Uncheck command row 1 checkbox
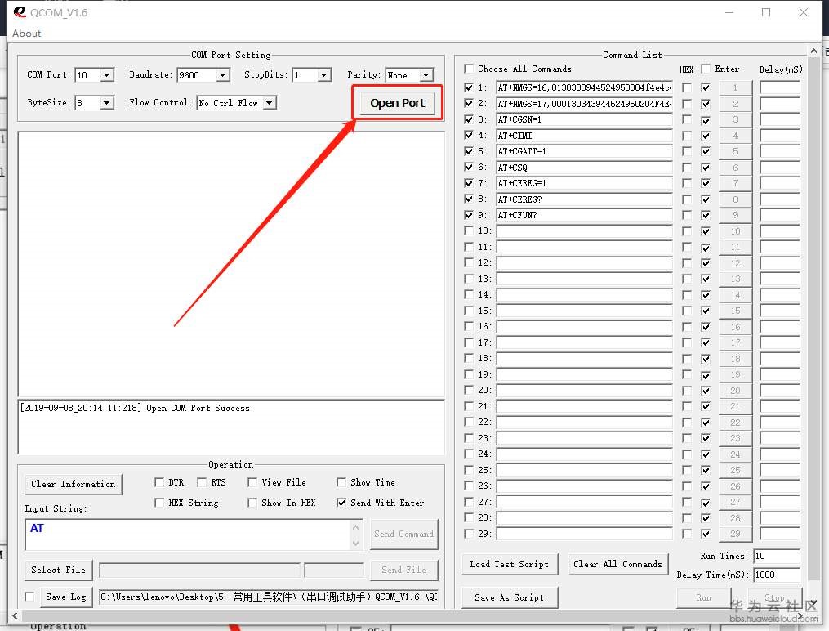 click(x=469, y=87)
